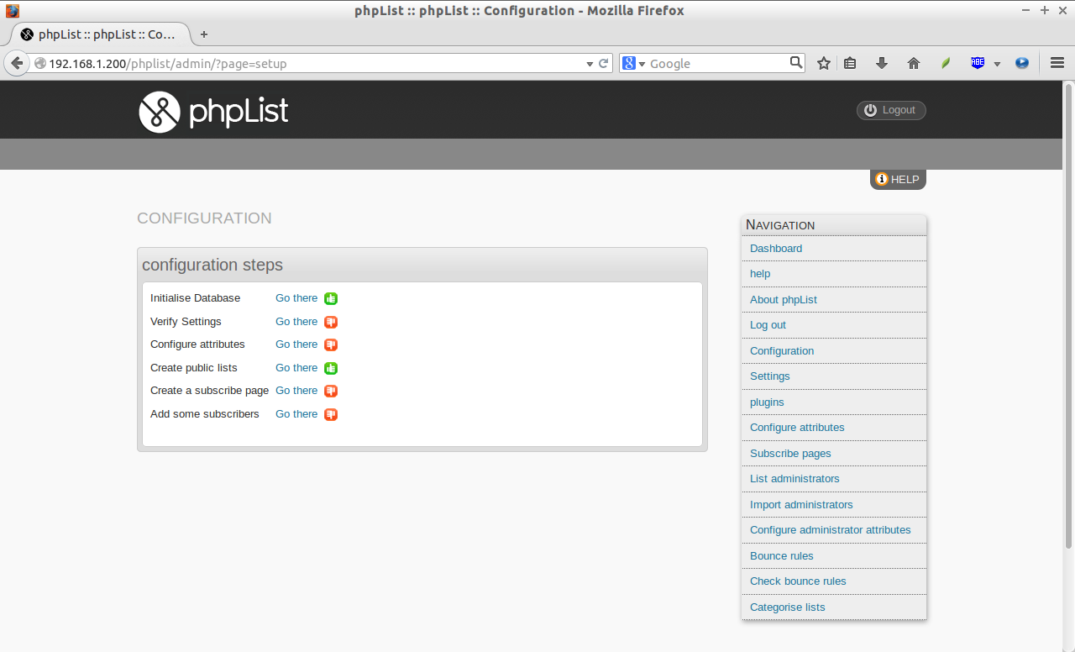This screenshot has height=652, width=1075.
Task: Click Go there for Add some subscribers
Action: pos(296,414)
